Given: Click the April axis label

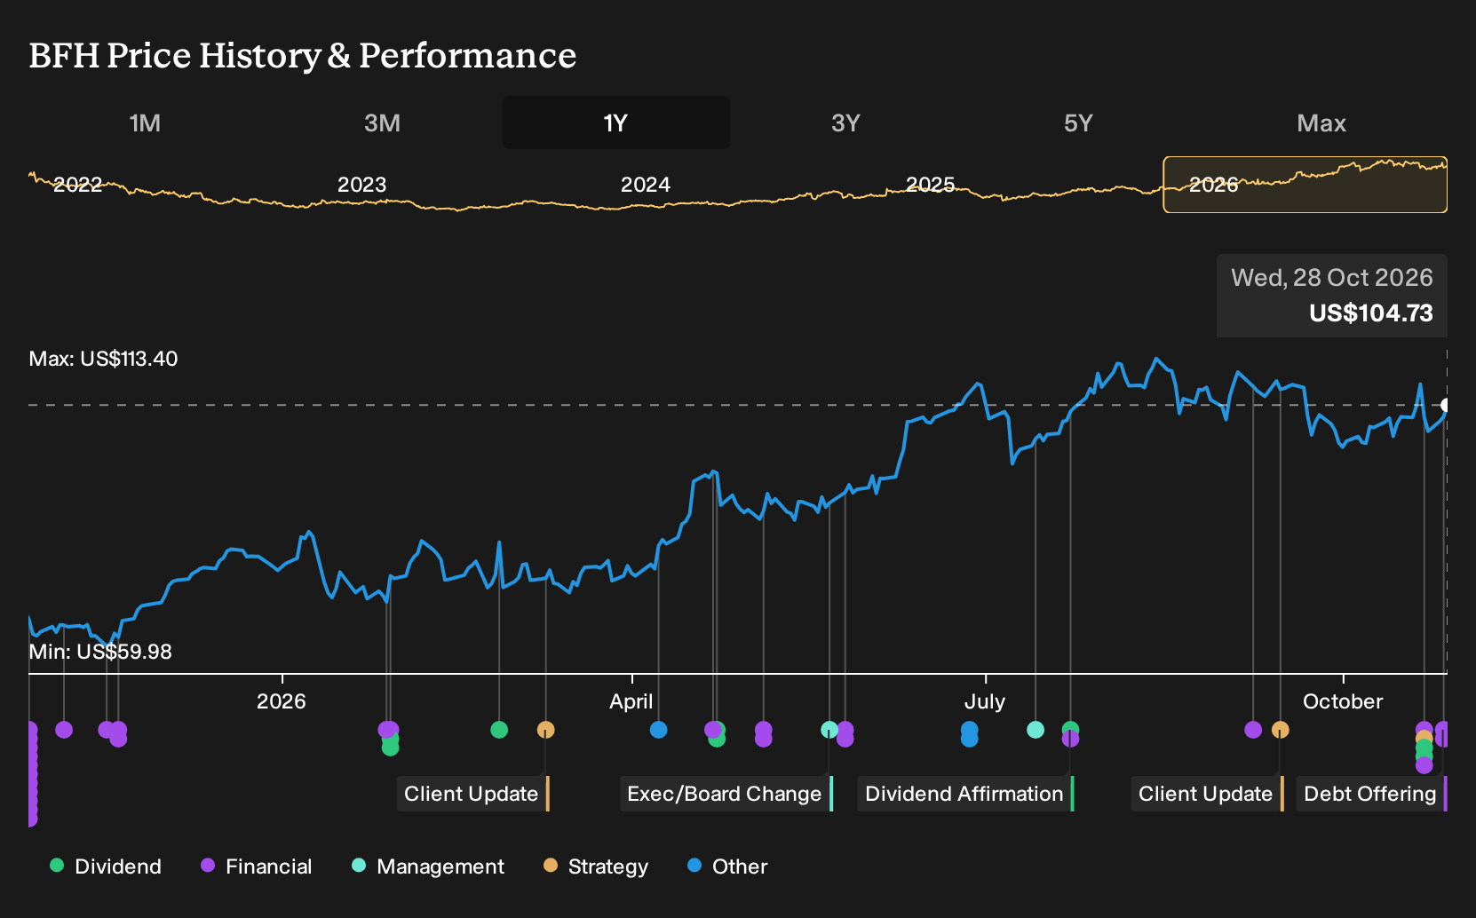Looking at the screenshot, I should [631, 701].
